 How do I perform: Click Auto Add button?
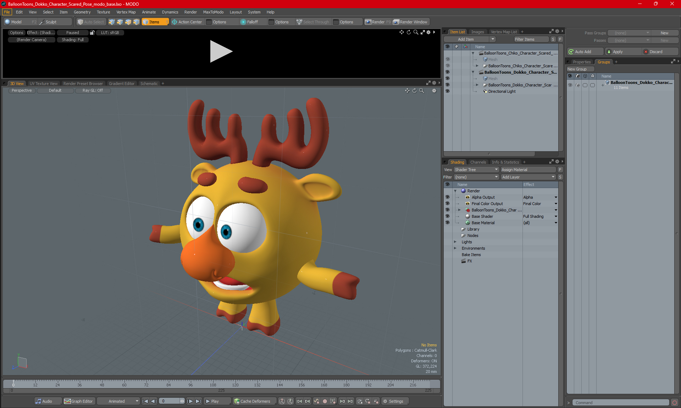(585, 52)
